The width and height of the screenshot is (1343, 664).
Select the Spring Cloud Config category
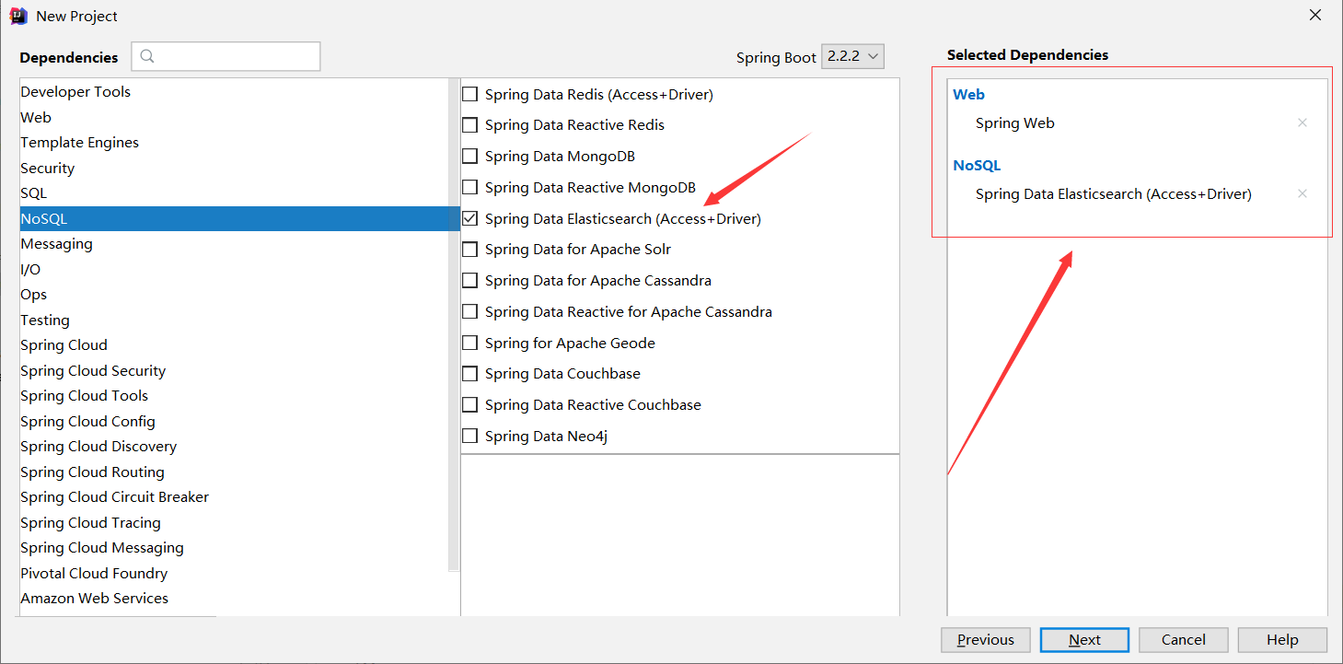click(87, 421)
